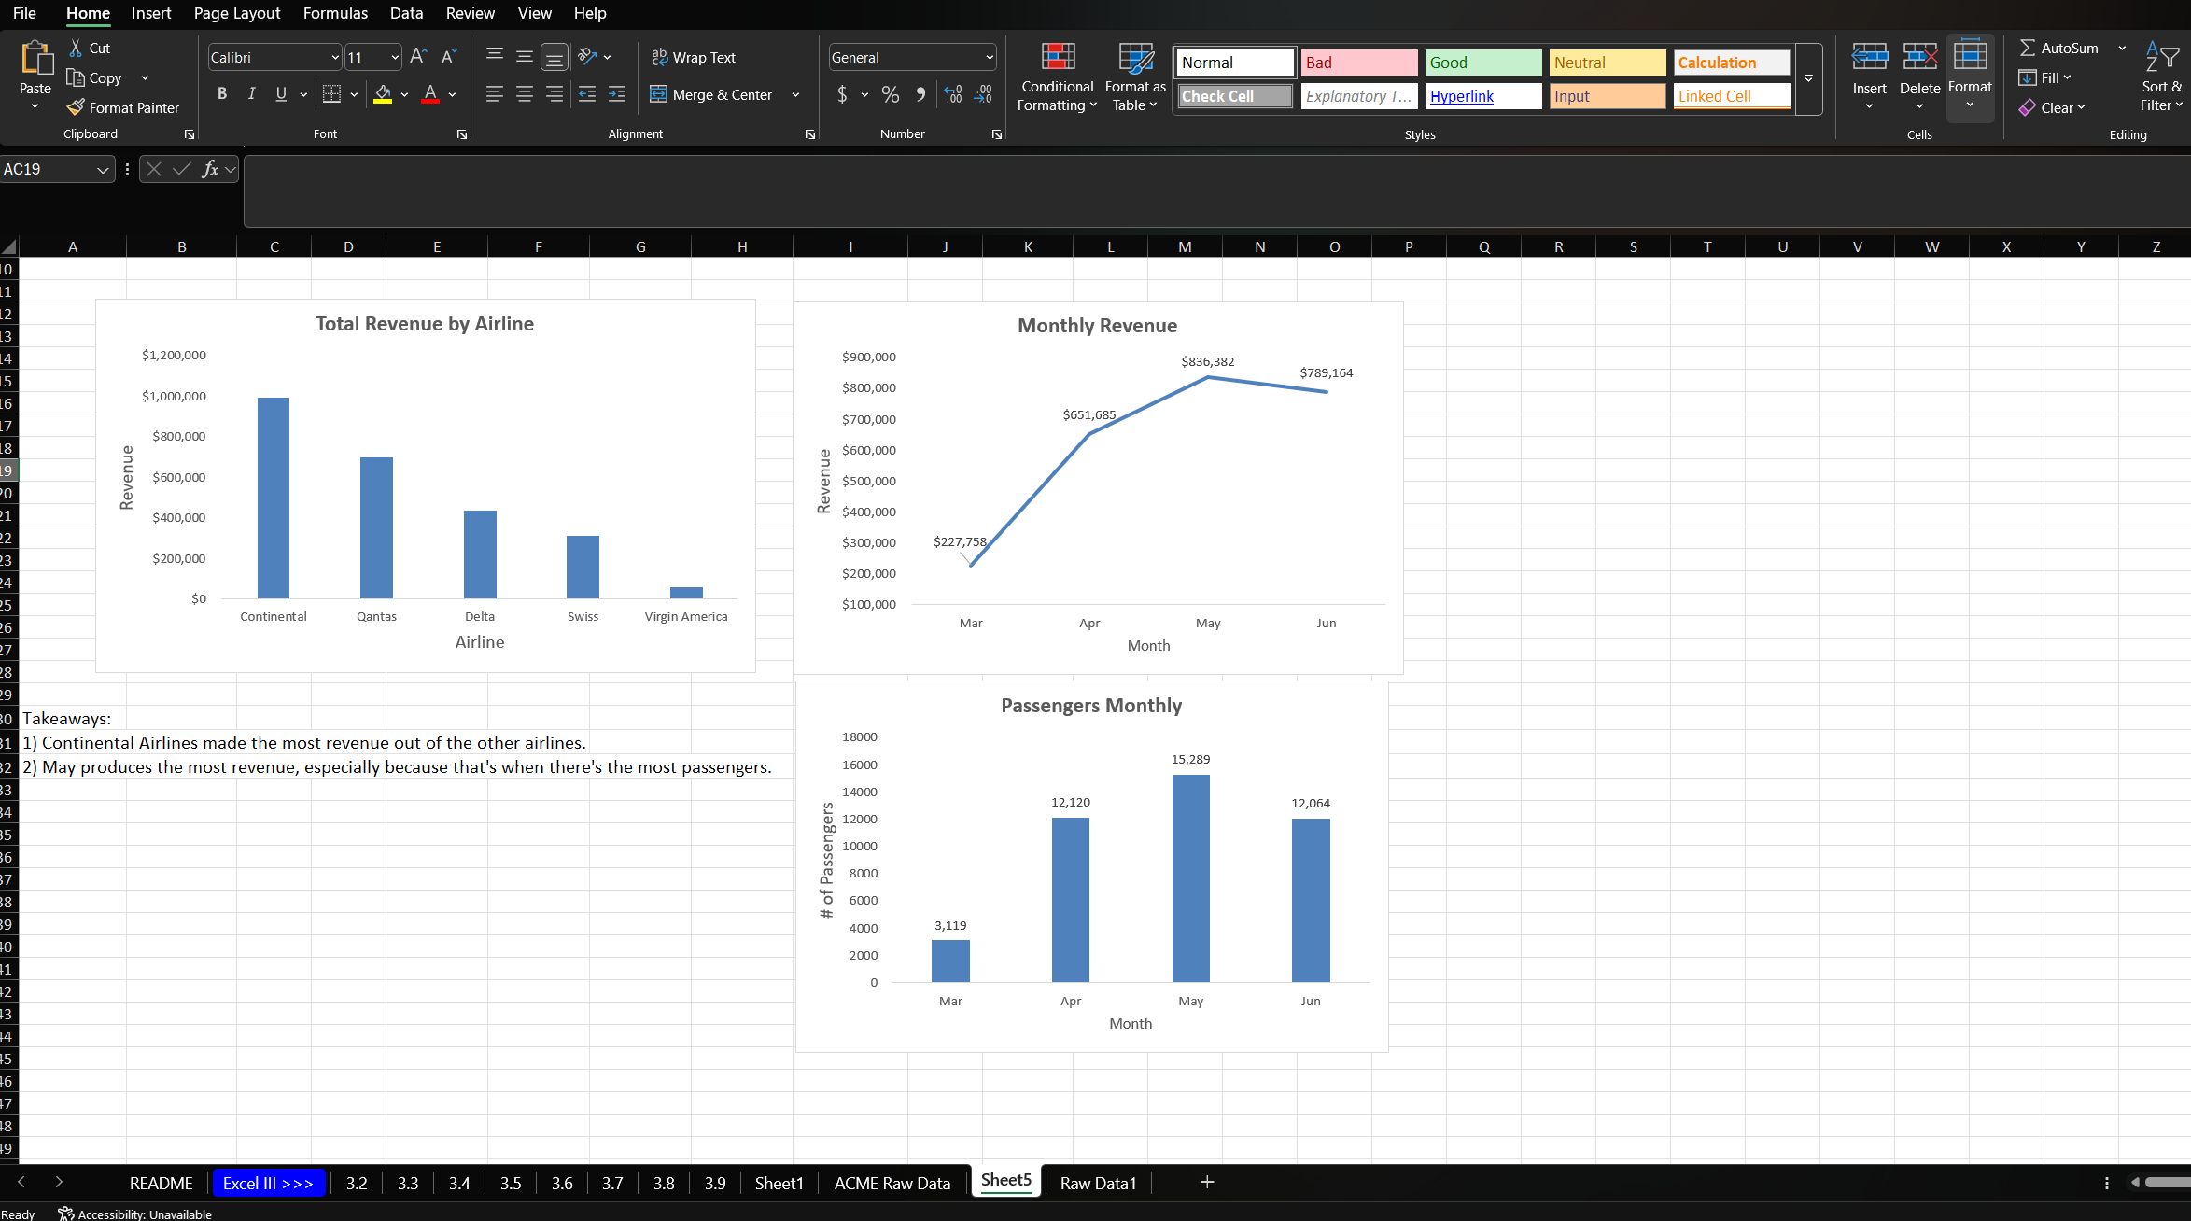Apply Percent Style format

click(x=891, y=94)
